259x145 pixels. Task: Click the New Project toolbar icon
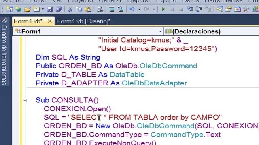coord(10,9)
